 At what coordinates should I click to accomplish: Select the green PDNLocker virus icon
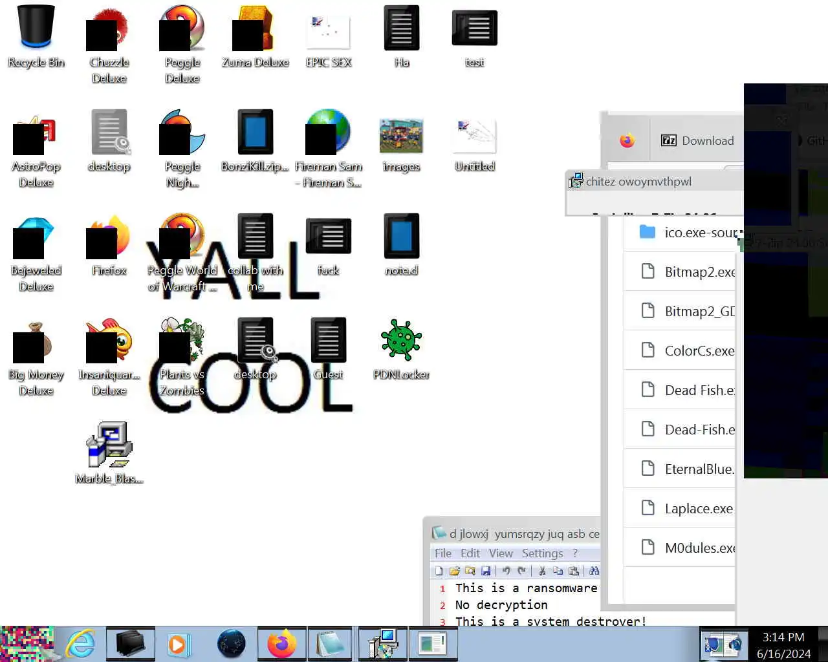coord(402,349)
